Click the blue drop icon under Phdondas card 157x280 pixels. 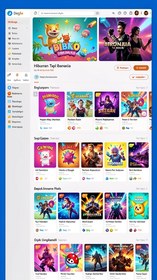click(107, 178)
